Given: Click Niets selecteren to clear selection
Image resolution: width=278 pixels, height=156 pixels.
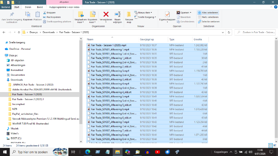Looking at the screenshot, I should click(x=208, y=17).
